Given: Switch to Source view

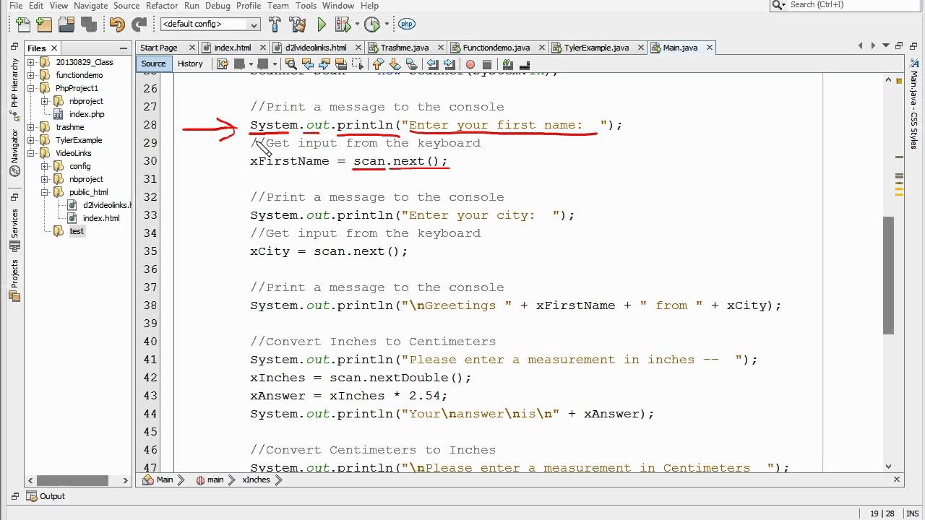Looking at the screenshot, I should [x=153, y=64].
